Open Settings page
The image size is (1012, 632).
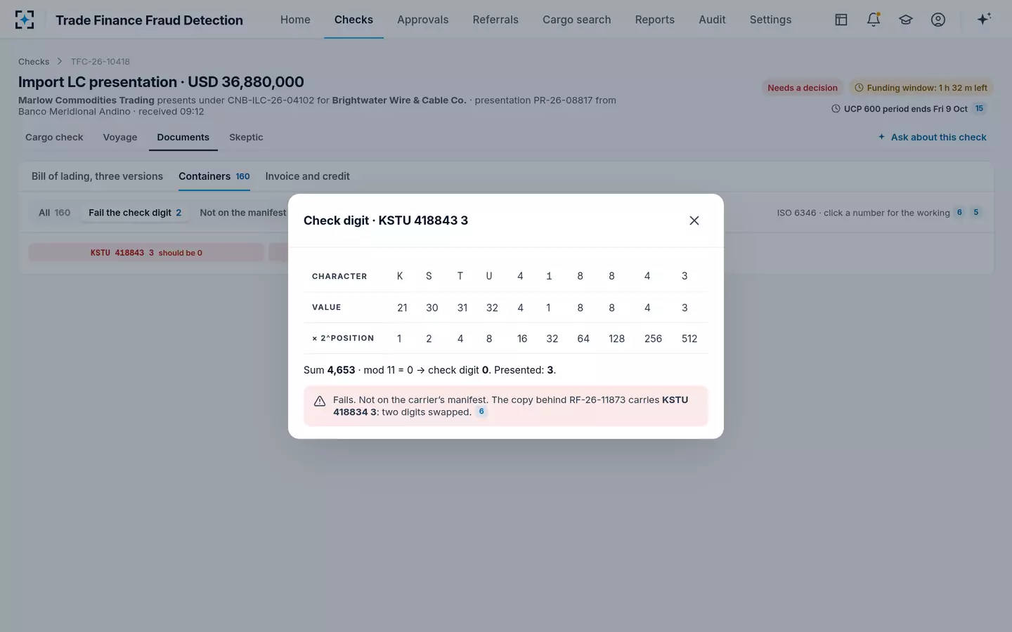pyautogui.click(x=770, y=20)
